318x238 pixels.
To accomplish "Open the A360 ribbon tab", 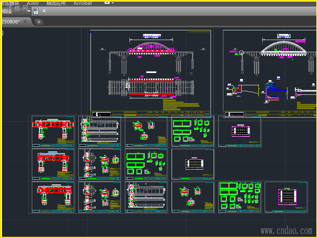I will pos(33,3).
